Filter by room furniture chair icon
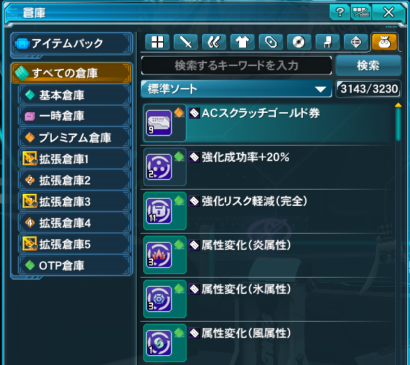The height and width of the screenshot is (365, 410). [x=328, y=42]
